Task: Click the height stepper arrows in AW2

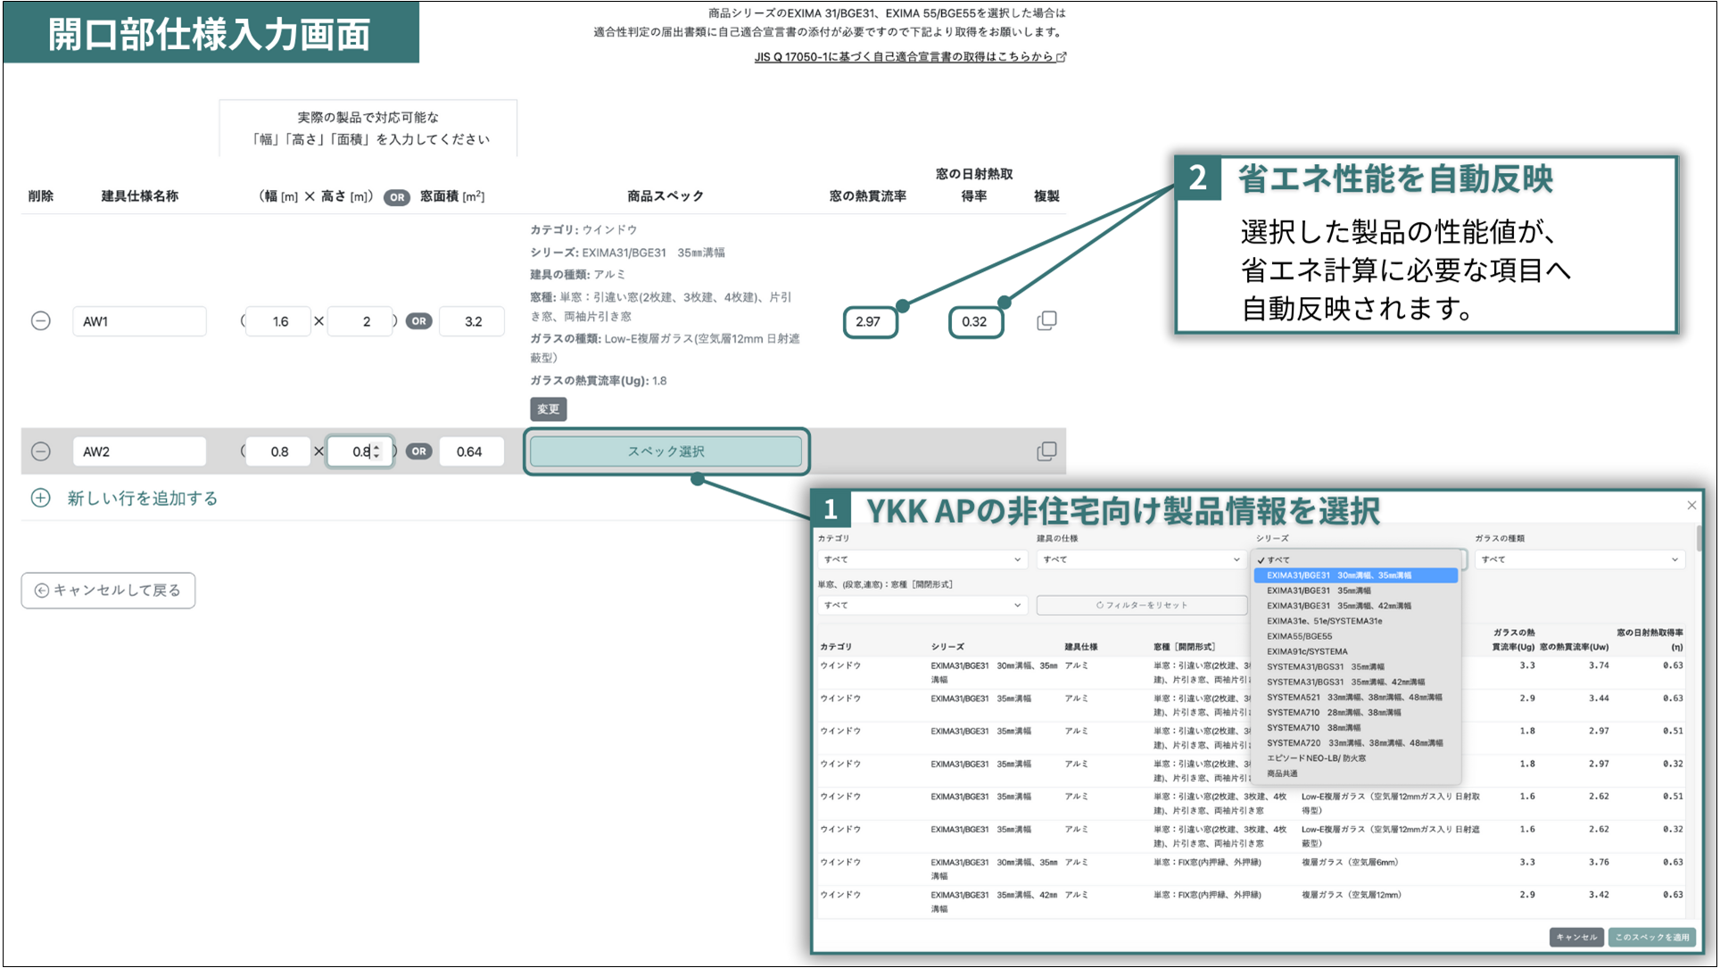Action: click(x=377, y=451)
